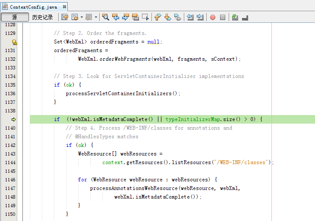The height and width of the screenshot is (221, 315).
Task: Click 'orderWebFragments' method call
Action: [125, 59]
